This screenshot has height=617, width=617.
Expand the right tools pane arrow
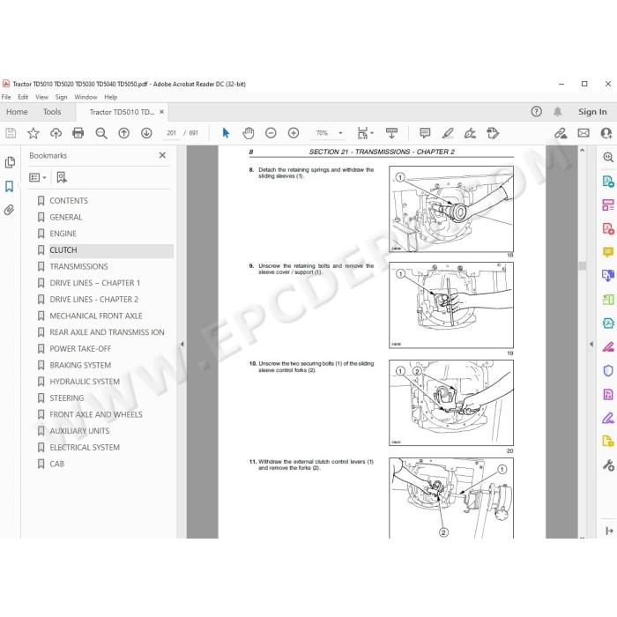click(x=591, y=344)
